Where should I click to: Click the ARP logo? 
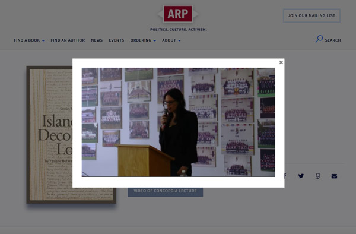pyautogui.click(x=178, y=14)
